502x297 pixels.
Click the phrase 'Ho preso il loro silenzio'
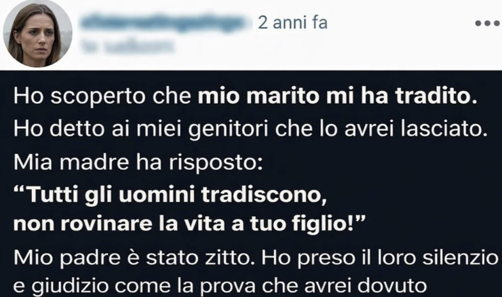(x=380, y=258)
